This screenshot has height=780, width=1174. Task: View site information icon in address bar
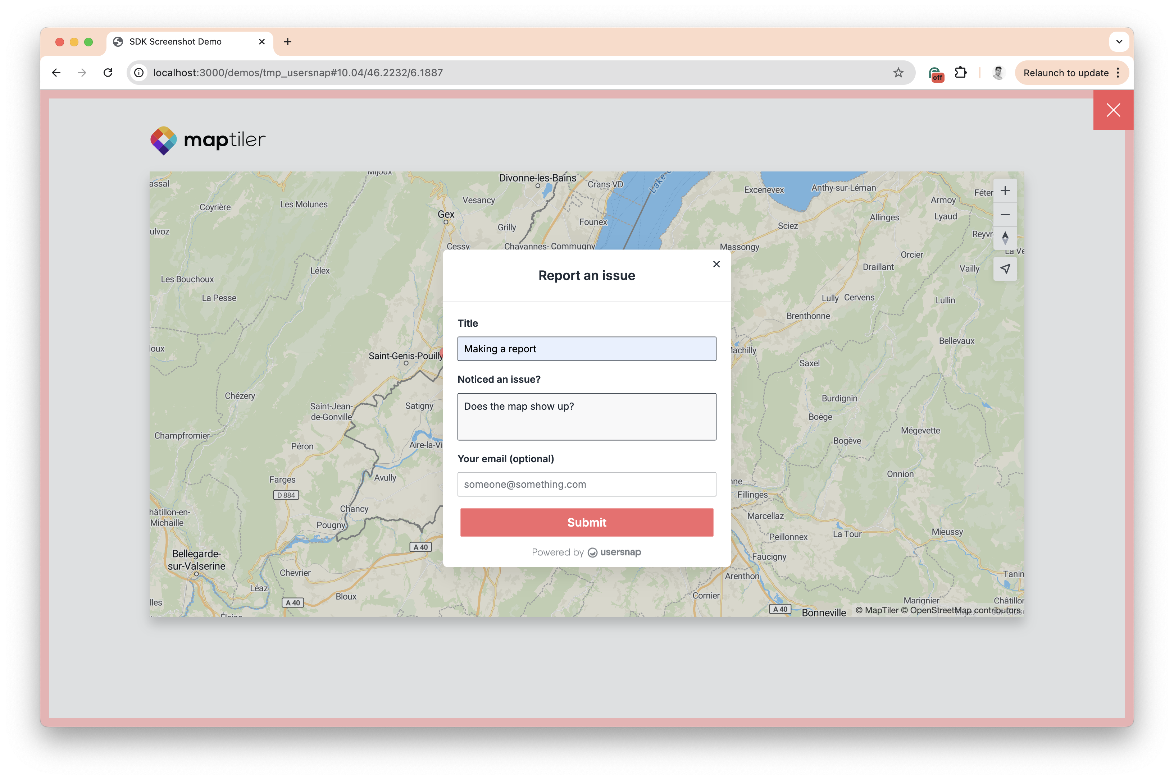click(139, 73)
